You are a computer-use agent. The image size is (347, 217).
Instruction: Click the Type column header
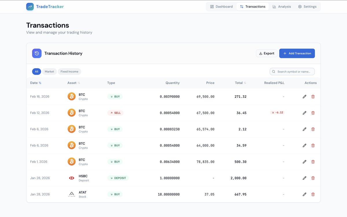111,83
